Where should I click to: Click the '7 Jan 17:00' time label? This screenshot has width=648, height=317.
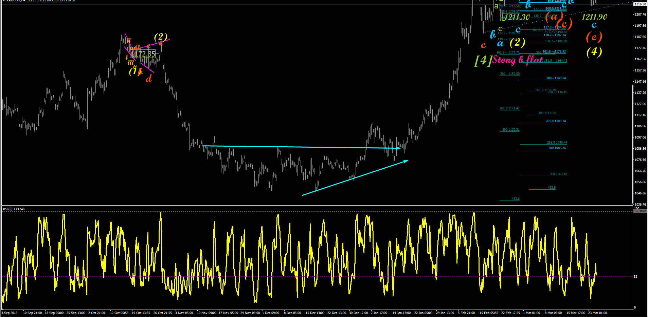click(379, 313)
